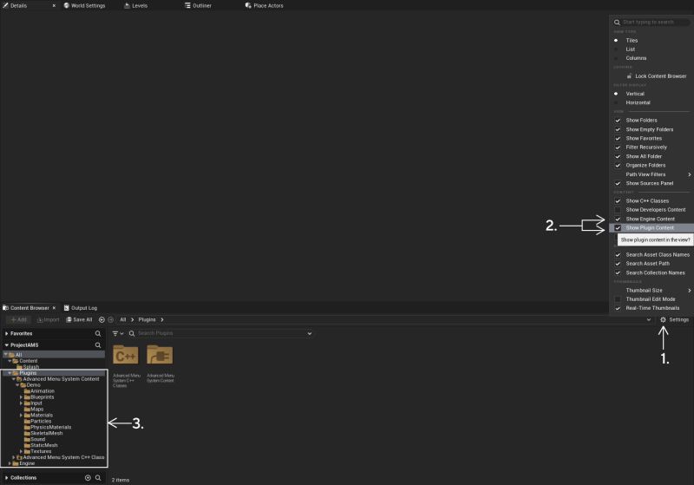
Task: Add a new collection with plus icon
Action: (88, 477)
